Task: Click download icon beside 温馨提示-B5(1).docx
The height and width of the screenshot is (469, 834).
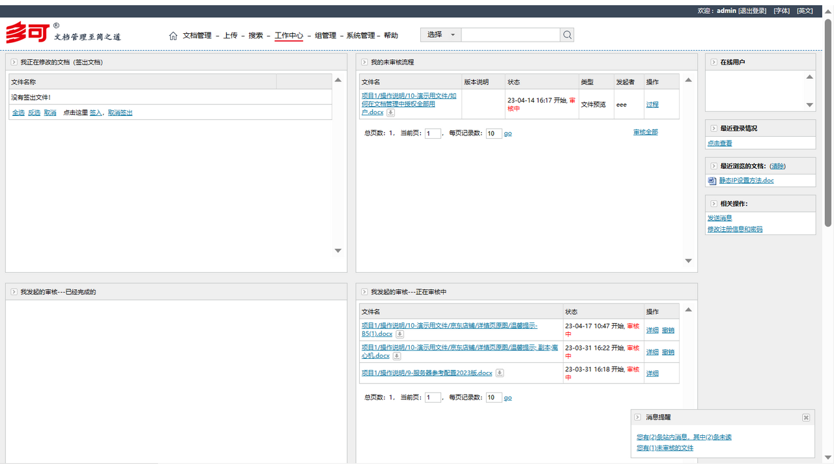Action: pos(399,334)
